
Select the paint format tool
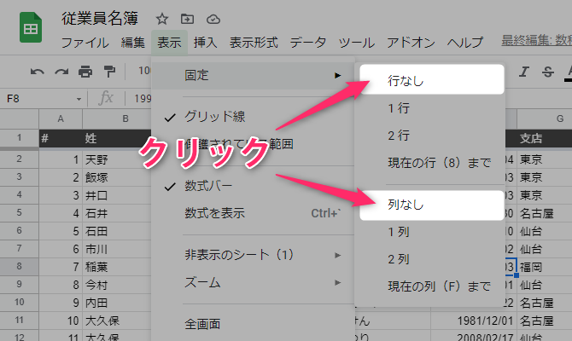(109, 72)
